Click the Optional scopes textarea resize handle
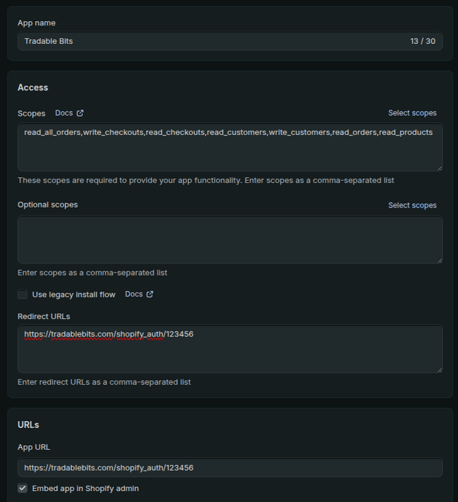This screenshot has height=502, width=458. (440, 261)
